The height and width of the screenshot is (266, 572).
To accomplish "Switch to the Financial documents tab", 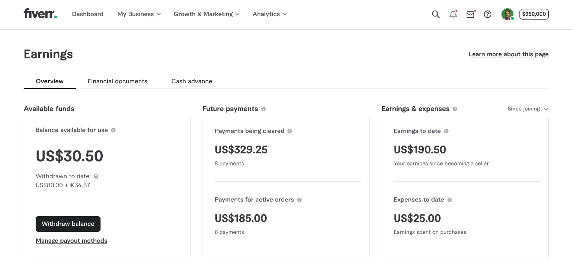I will (x=117, y=81).
